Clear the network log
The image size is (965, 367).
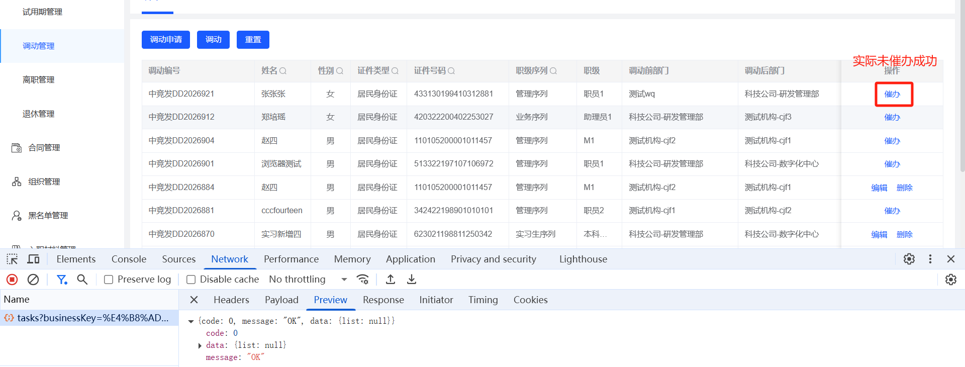pos(33,280)
